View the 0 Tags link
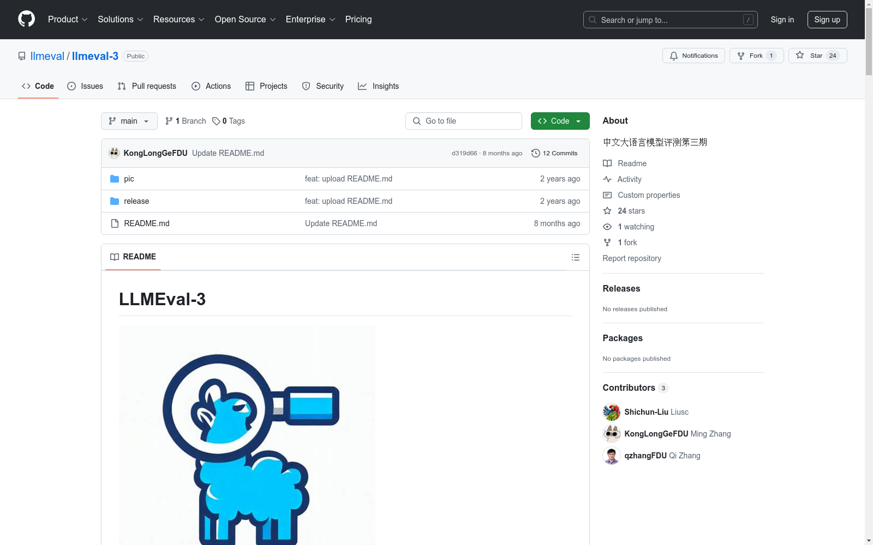873x545 pixels. coord(229,121)
